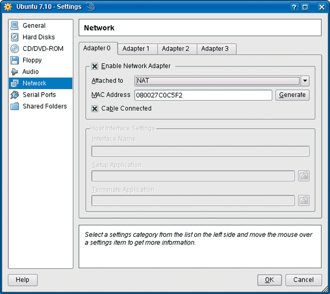Close the Settings window

coord(322,7)
